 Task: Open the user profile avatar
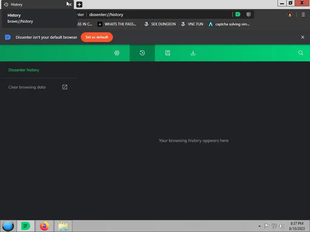tap(290, 14)
